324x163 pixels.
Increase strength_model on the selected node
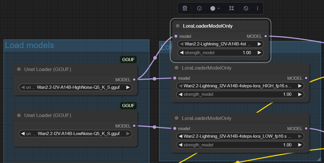[259, 53]
